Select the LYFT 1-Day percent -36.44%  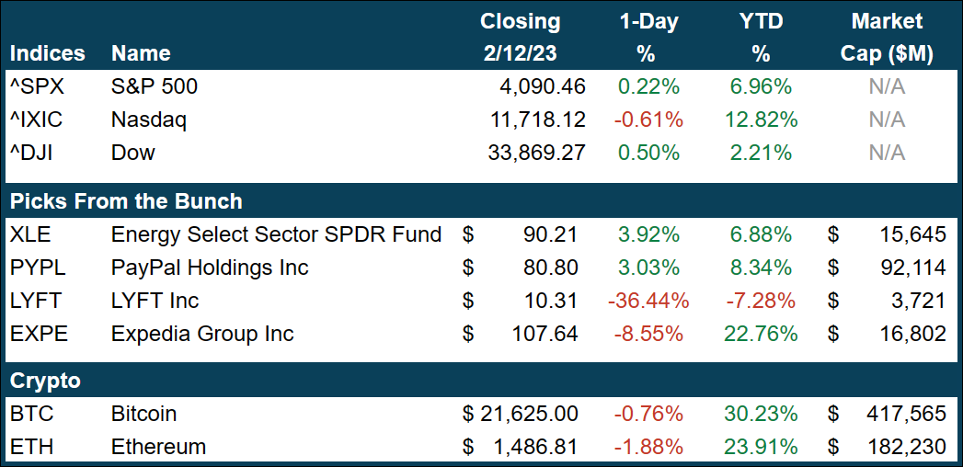[644, 301]
